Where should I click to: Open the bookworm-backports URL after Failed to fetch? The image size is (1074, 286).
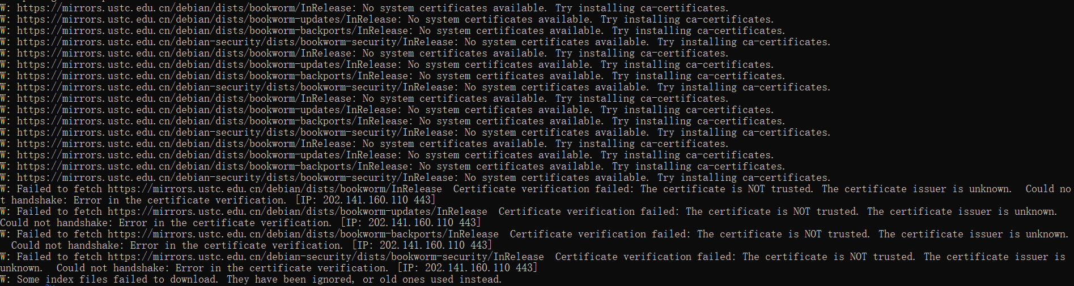click(303, 234)
